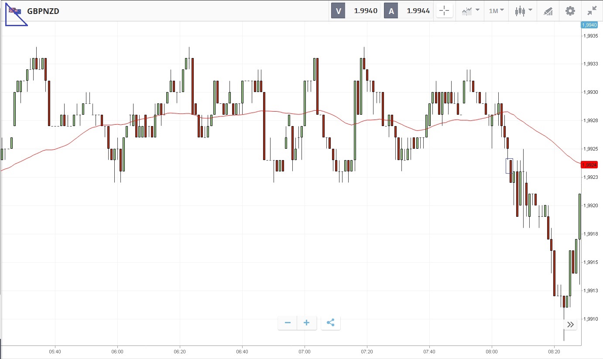Open the 1M timeframe dropdown
Screen dimensions: 603x359
point(496,11)
